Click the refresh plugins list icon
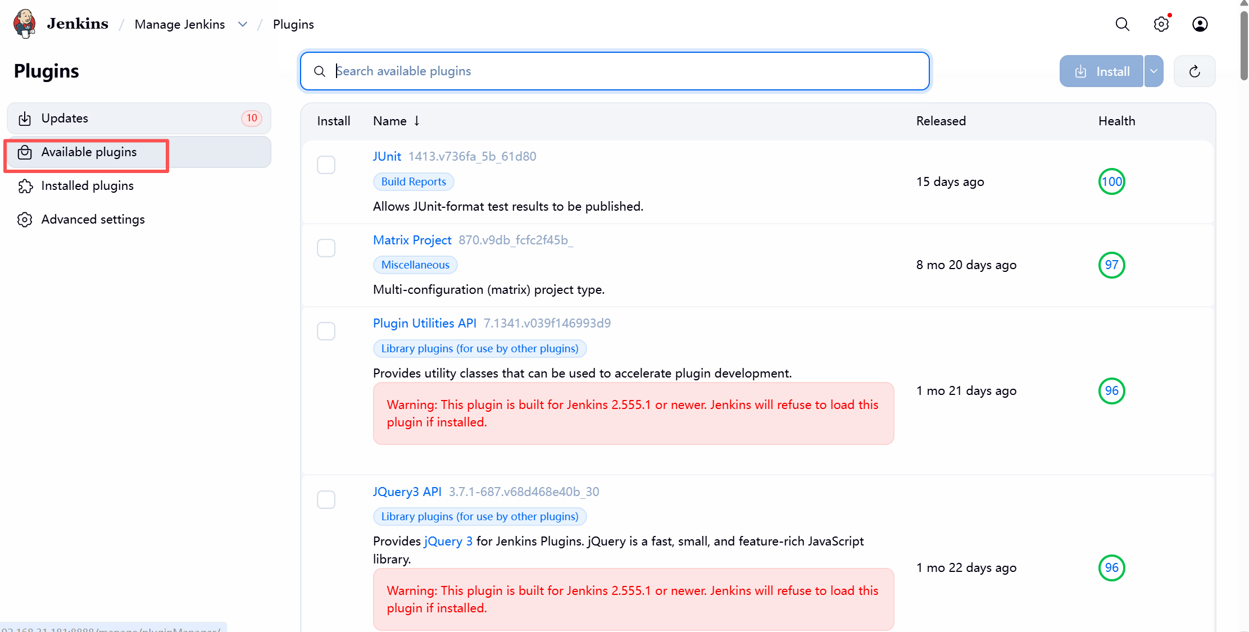The image size is (1249, 632). point(1195,71)
